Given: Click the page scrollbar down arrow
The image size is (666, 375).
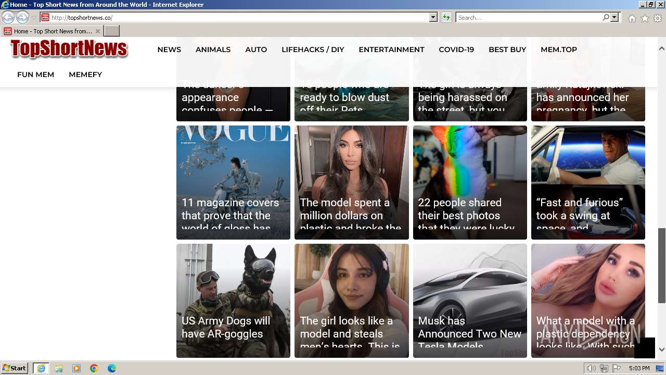Looking at the screenshot, I should coord(662,349).
